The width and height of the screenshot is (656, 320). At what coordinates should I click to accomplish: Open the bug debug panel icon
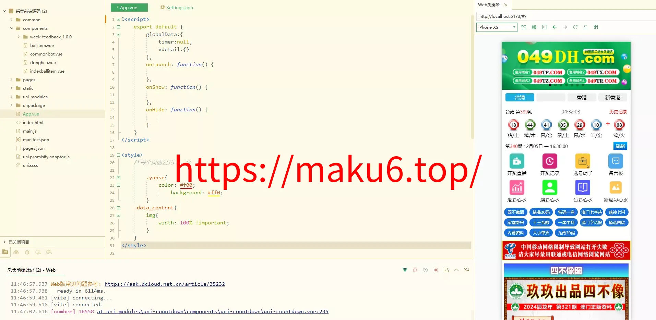(27, 252)
